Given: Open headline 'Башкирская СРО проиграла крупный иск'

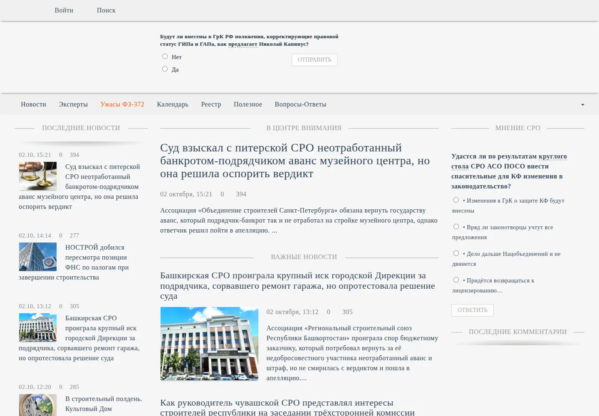Looking at the screenshot, I should tap(297, 286).
